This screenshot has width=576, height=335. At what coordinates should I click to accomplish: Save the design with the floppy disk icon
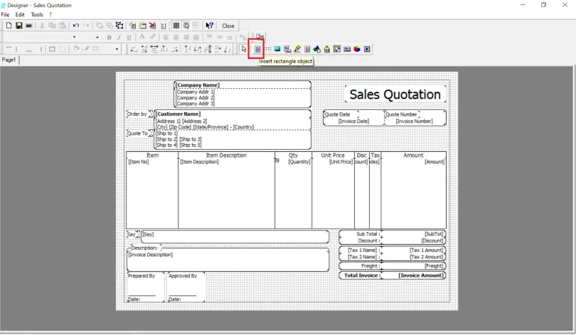[18, 26]
